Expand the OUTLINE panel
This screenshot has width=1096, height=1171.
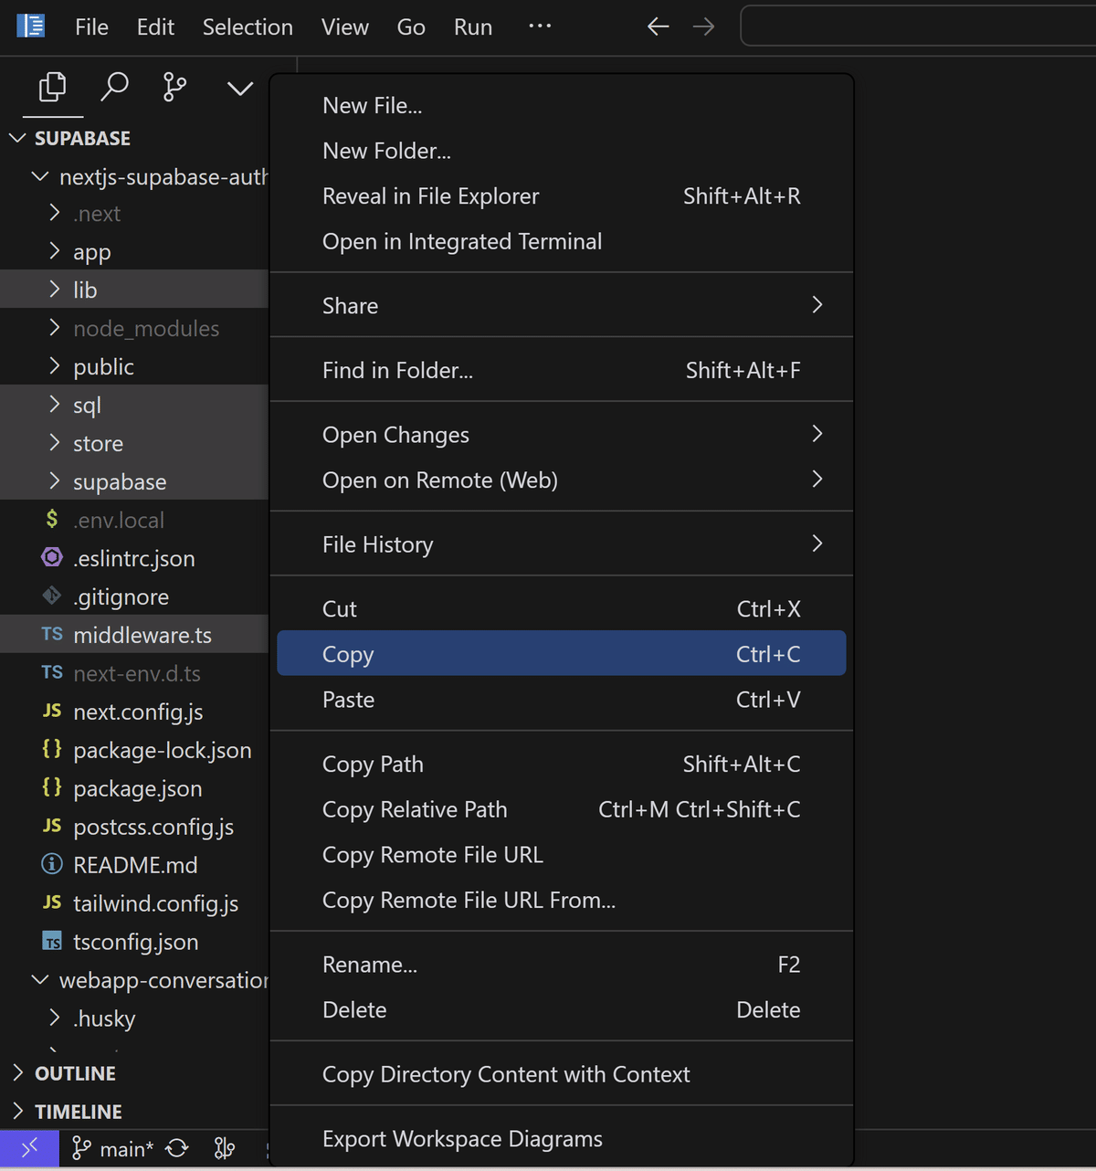coord(17,1072)
